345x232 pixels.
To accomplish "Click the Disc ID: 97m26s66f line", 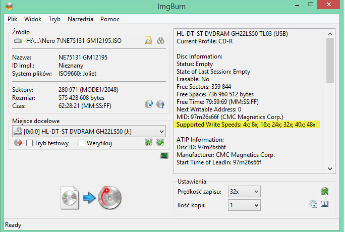I will [201, 147].
